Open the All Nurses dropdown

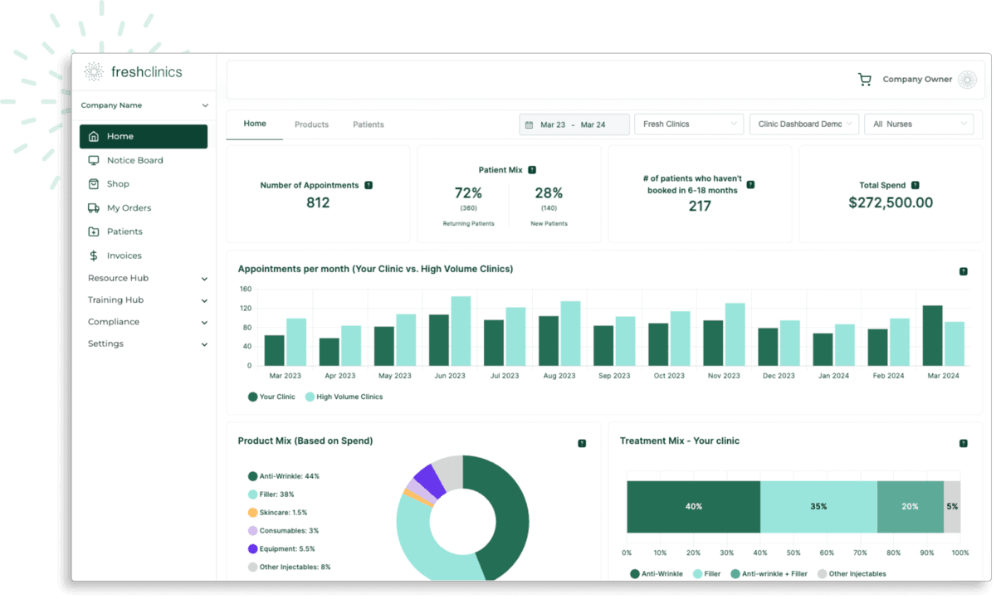pos(918,124)
